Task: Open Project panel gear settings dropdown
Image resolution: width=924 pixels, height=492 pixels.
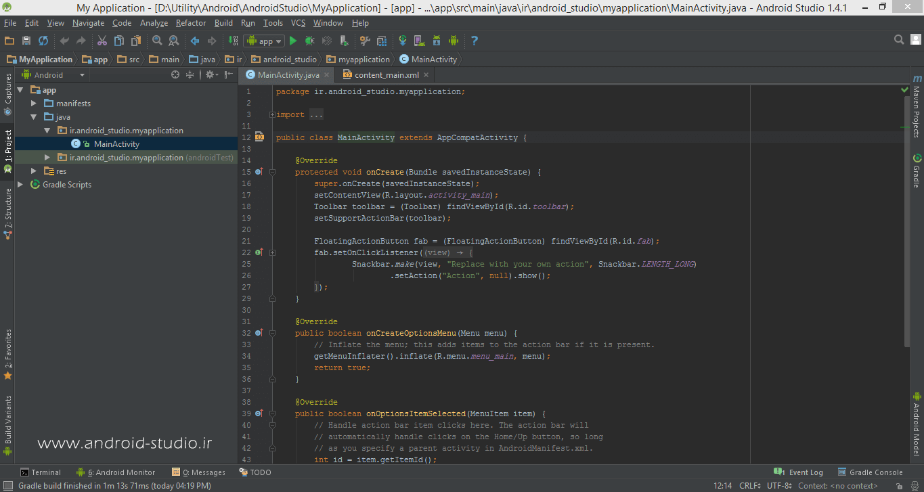Action: (x=212, y=75)
